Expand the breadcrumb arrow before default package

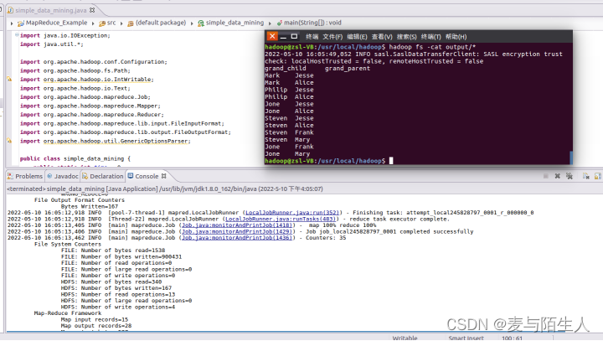pyautogui.click(x=121, y=23)
